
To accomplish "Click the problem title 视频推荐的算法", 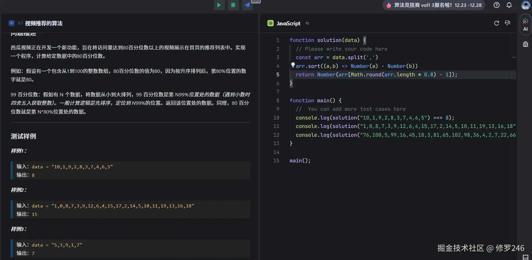I will [x=44, y=23].
